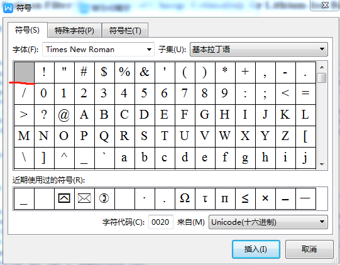Image resolution: width=340 pixels, height=265 pixels.
Task: Select lowercase letter g in grid
Action: (x=245, y=158)
